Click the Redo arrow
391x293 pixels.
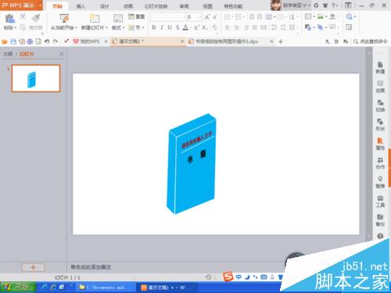(x=56, y=41)
